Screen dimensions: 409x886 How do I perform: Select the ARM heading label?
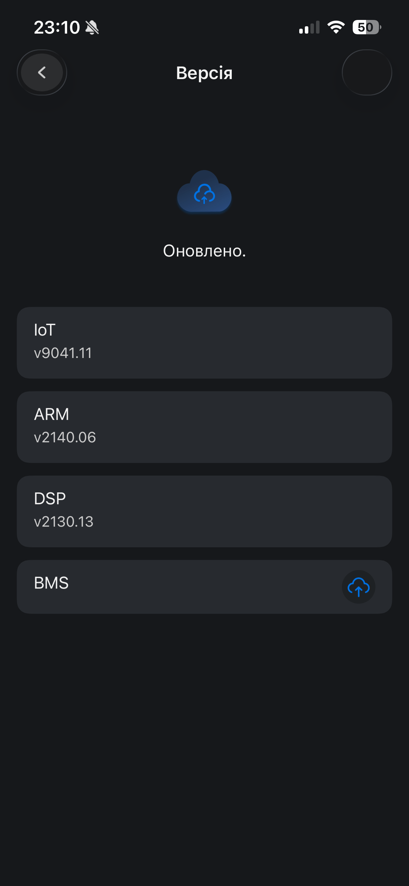(x=51, y=414)
